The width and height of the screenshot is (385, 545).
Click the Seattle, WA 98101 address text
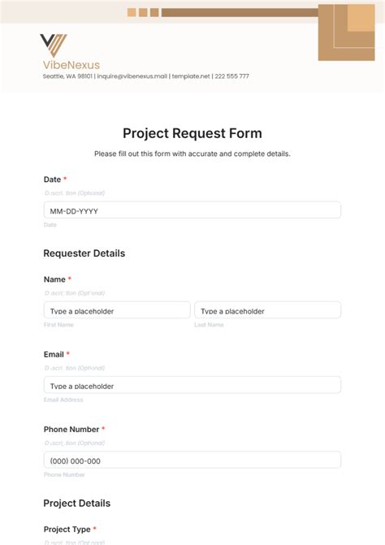tap(67, 76)
